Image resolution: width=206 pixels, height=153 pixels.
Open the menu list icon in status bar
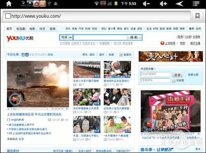(196, 4)
